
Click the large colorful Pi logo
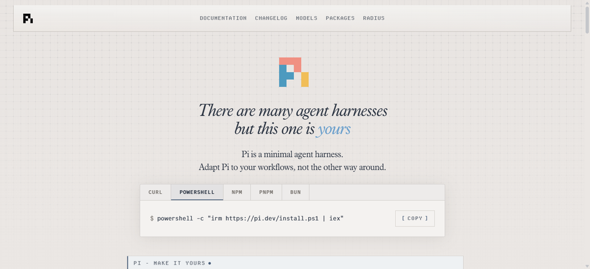tap(294, 72)
